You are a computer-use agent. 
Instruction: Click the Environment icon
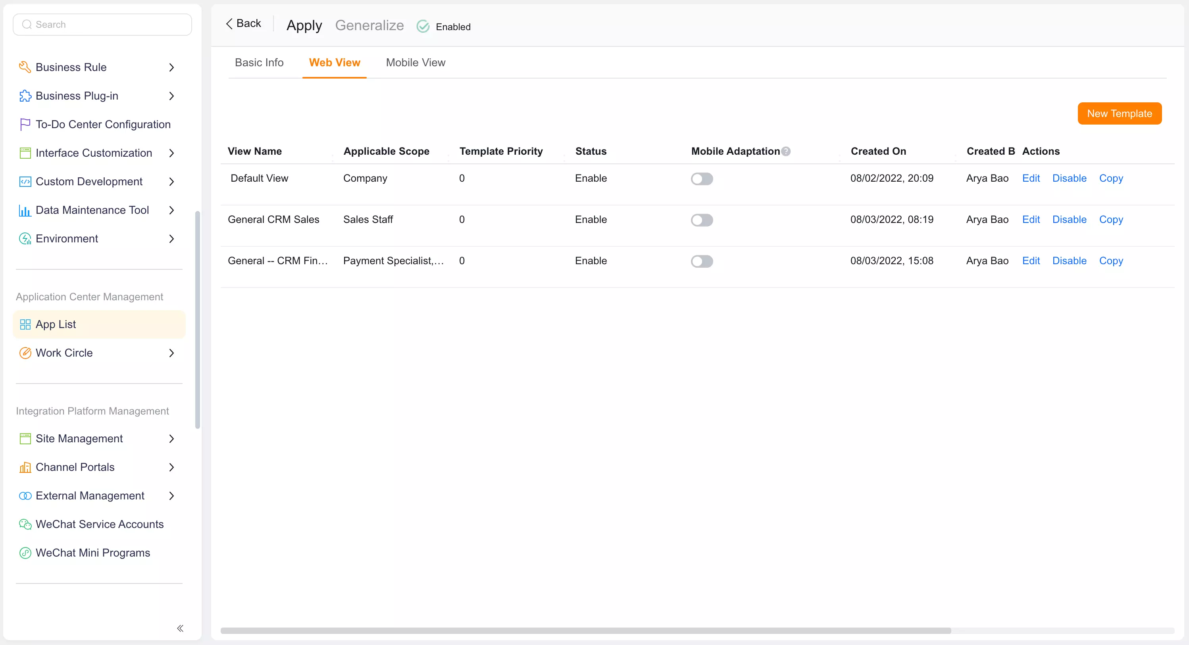pos(25,239)
